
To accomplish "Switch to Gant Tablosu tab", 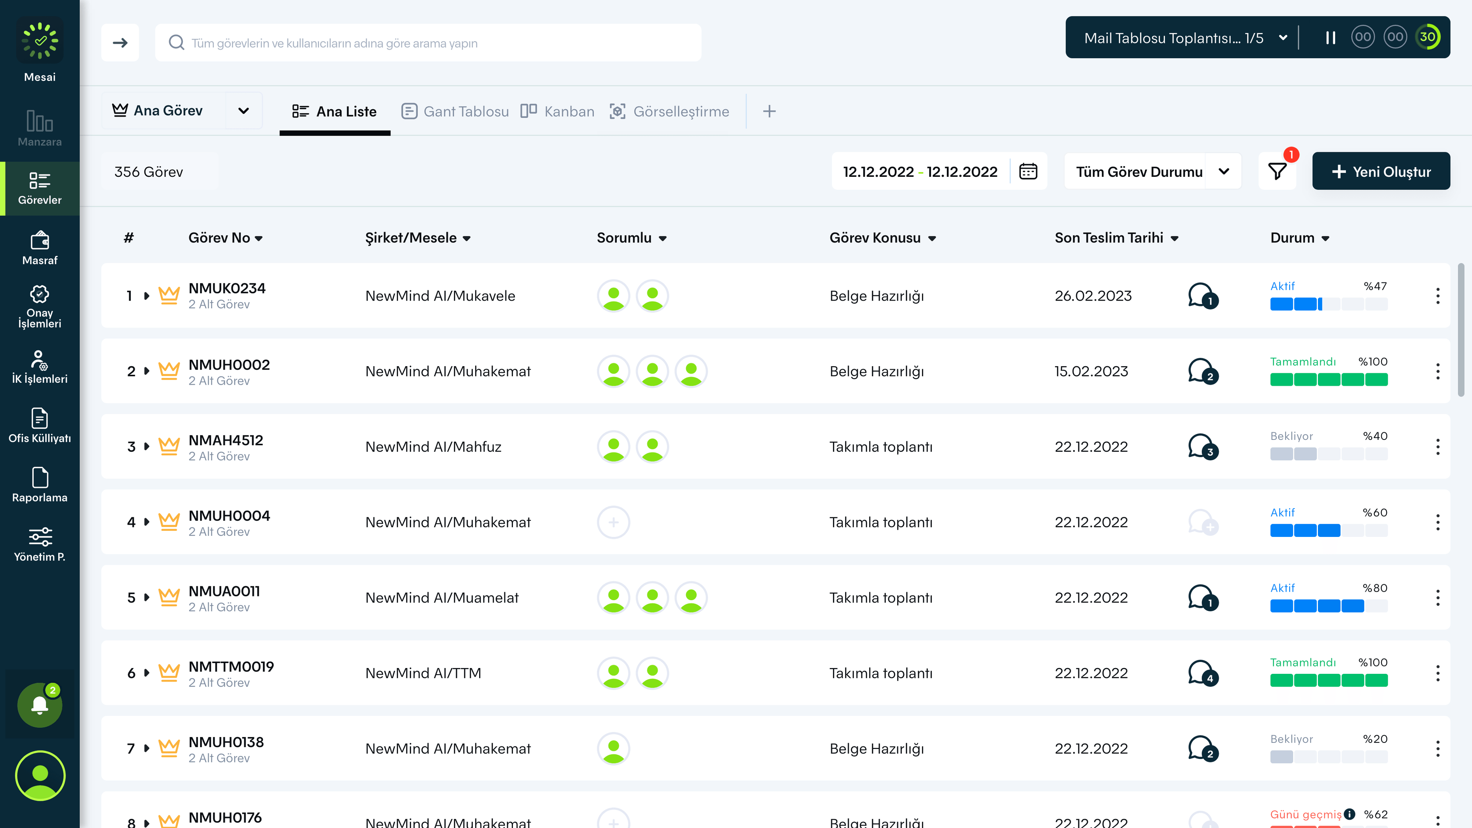I will coord(455,111).
